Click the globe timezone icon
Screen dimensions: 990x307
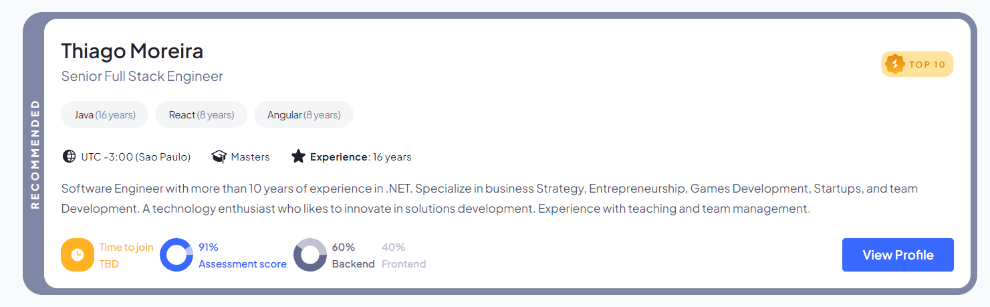tap(69, 157)
